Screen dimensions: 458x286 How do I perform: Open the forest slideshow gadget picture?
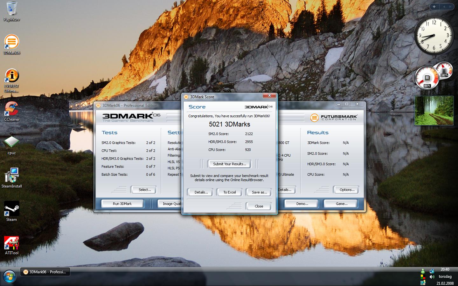(434, 111)
